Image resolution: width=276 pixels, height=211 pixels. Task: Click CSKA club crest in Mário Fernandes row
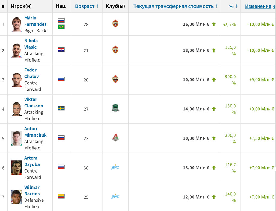[x=115, y=23]
